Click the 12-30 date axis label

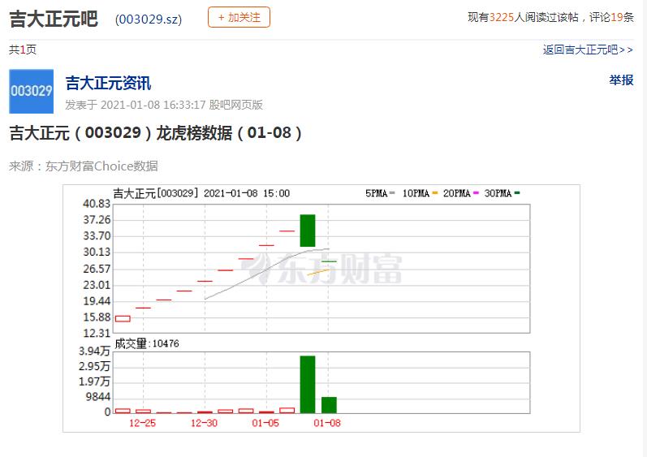click(x=204, y=423)
